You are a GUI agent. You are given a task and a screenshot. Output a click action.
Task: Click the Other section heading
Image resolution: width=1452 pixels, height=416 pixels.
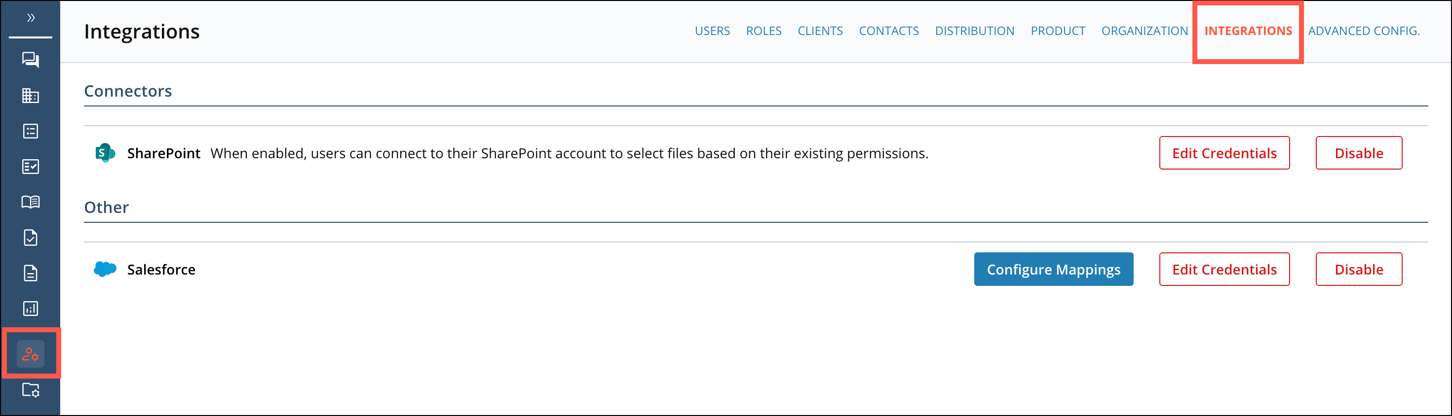pyautogui.click(x=107, y=207)
